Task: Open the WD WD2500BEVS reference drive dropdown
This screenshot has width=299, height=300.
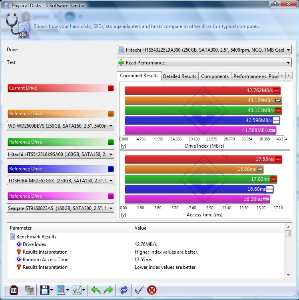Action: click(60, 126)
